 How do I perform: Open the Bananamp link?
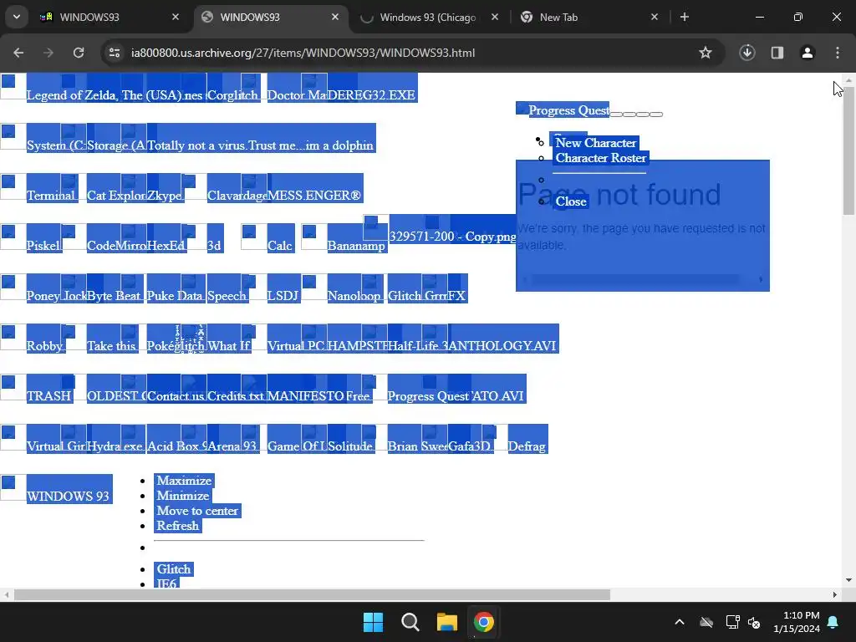[356, 246]
